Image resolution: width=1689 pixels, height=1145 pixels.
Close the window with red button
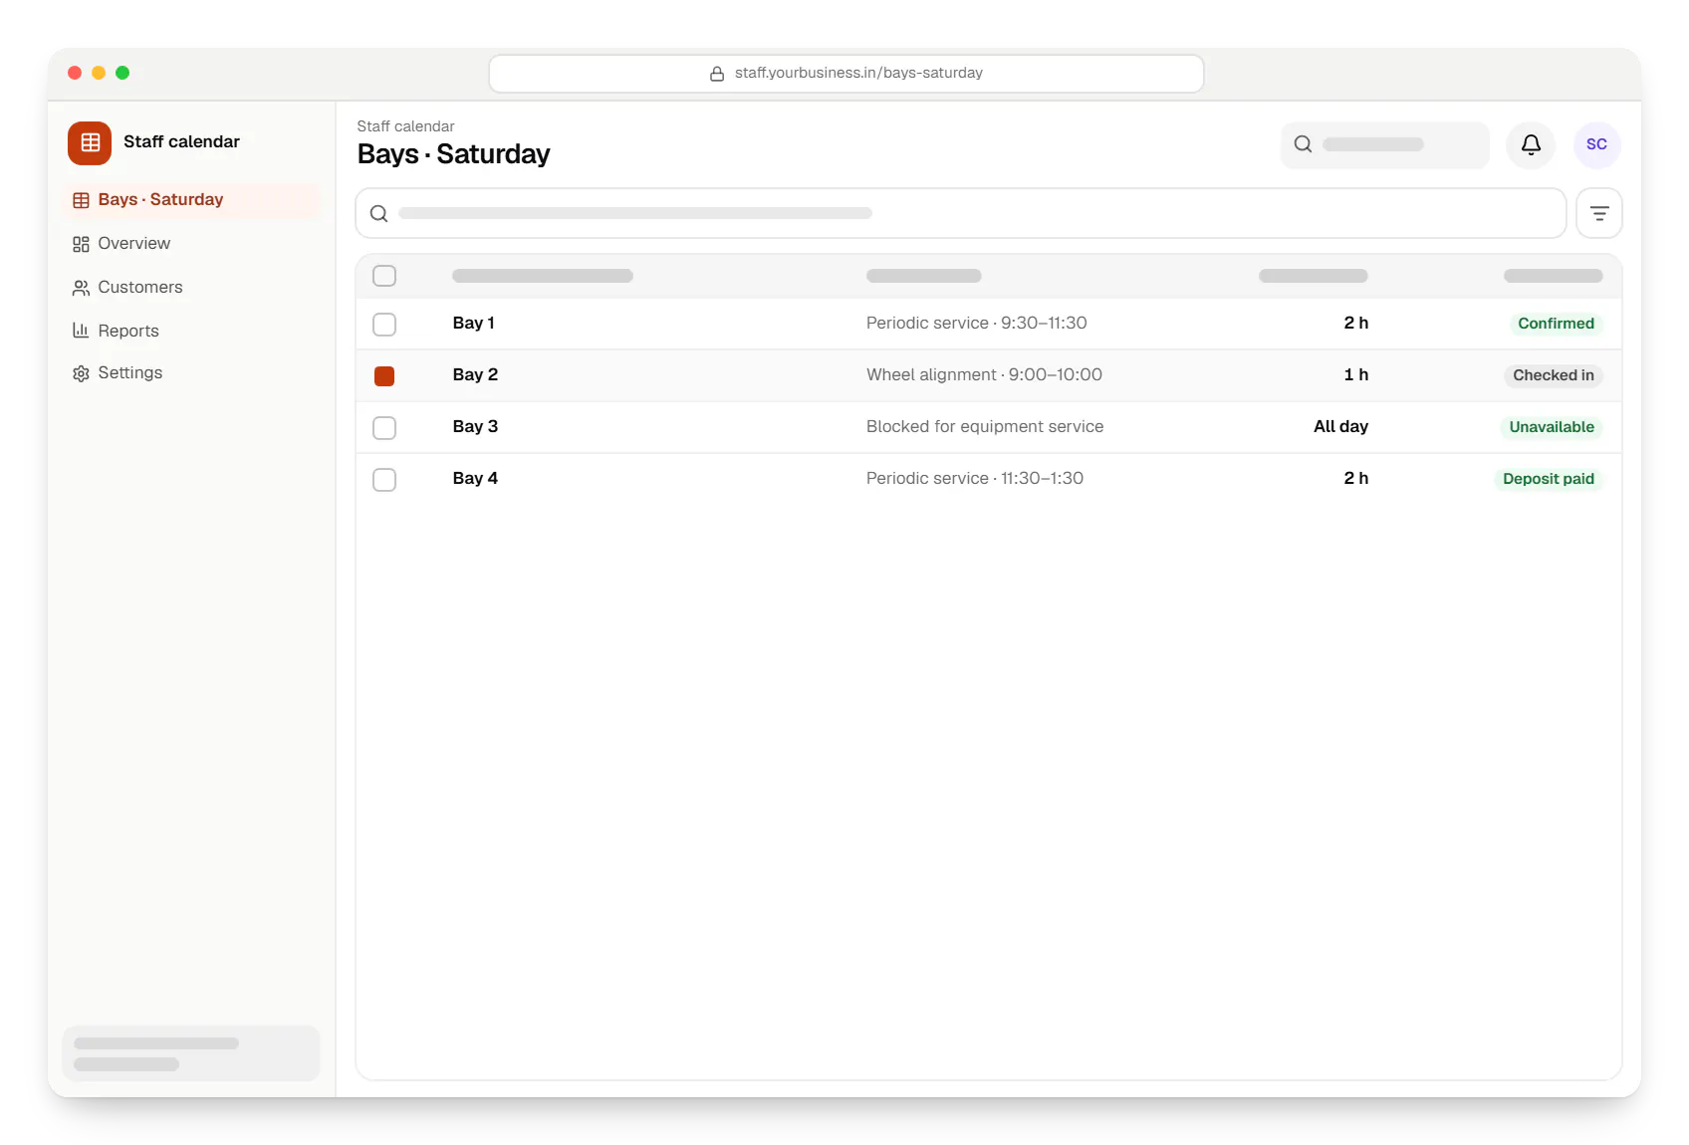coord(75,73)
